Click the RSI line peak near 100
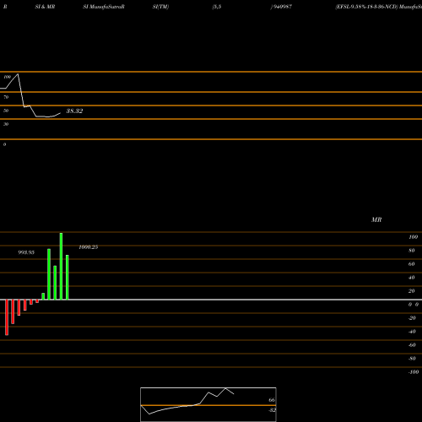 click(18, 74)
